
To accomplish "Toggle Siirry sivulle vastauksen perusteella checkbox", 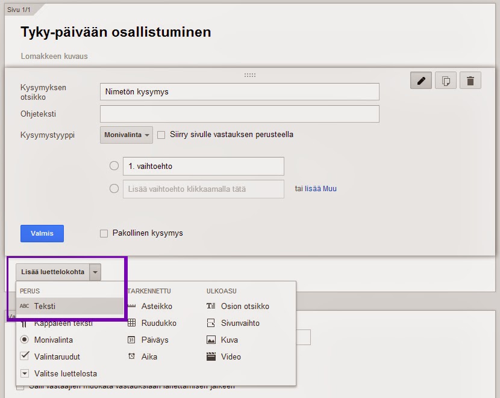I will tap(161, 135).
